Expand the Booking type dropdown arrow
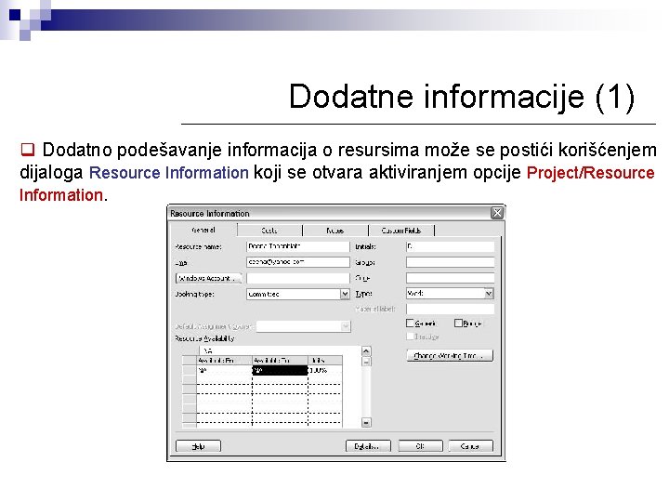Image resolution: width=669 pixels, height=502 pixels. tap(345, 294)
